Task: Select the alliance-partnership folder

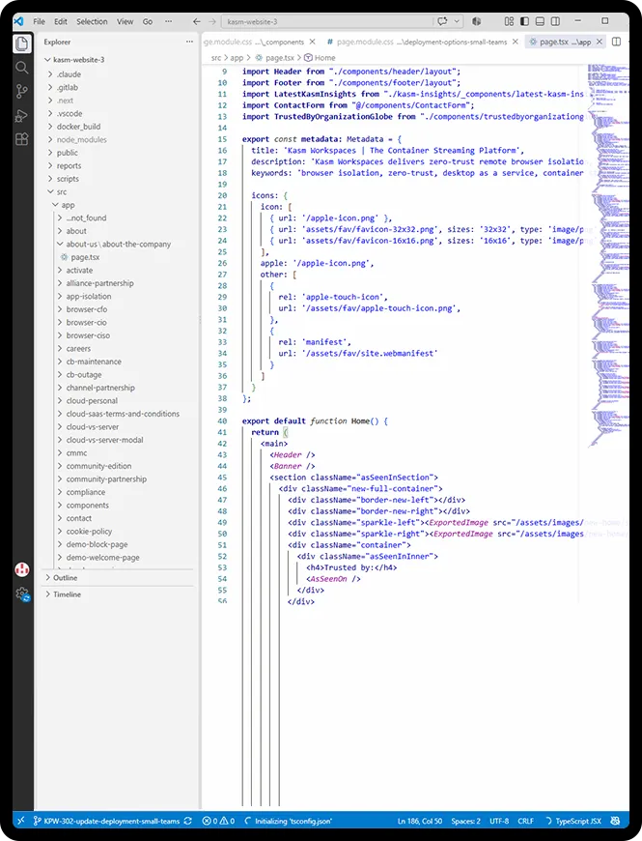Action: tap(99, 283)
